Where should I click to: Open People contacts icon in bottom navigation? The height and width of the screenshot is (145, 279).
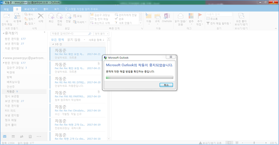pyautogui.click(x=22, y=137)
